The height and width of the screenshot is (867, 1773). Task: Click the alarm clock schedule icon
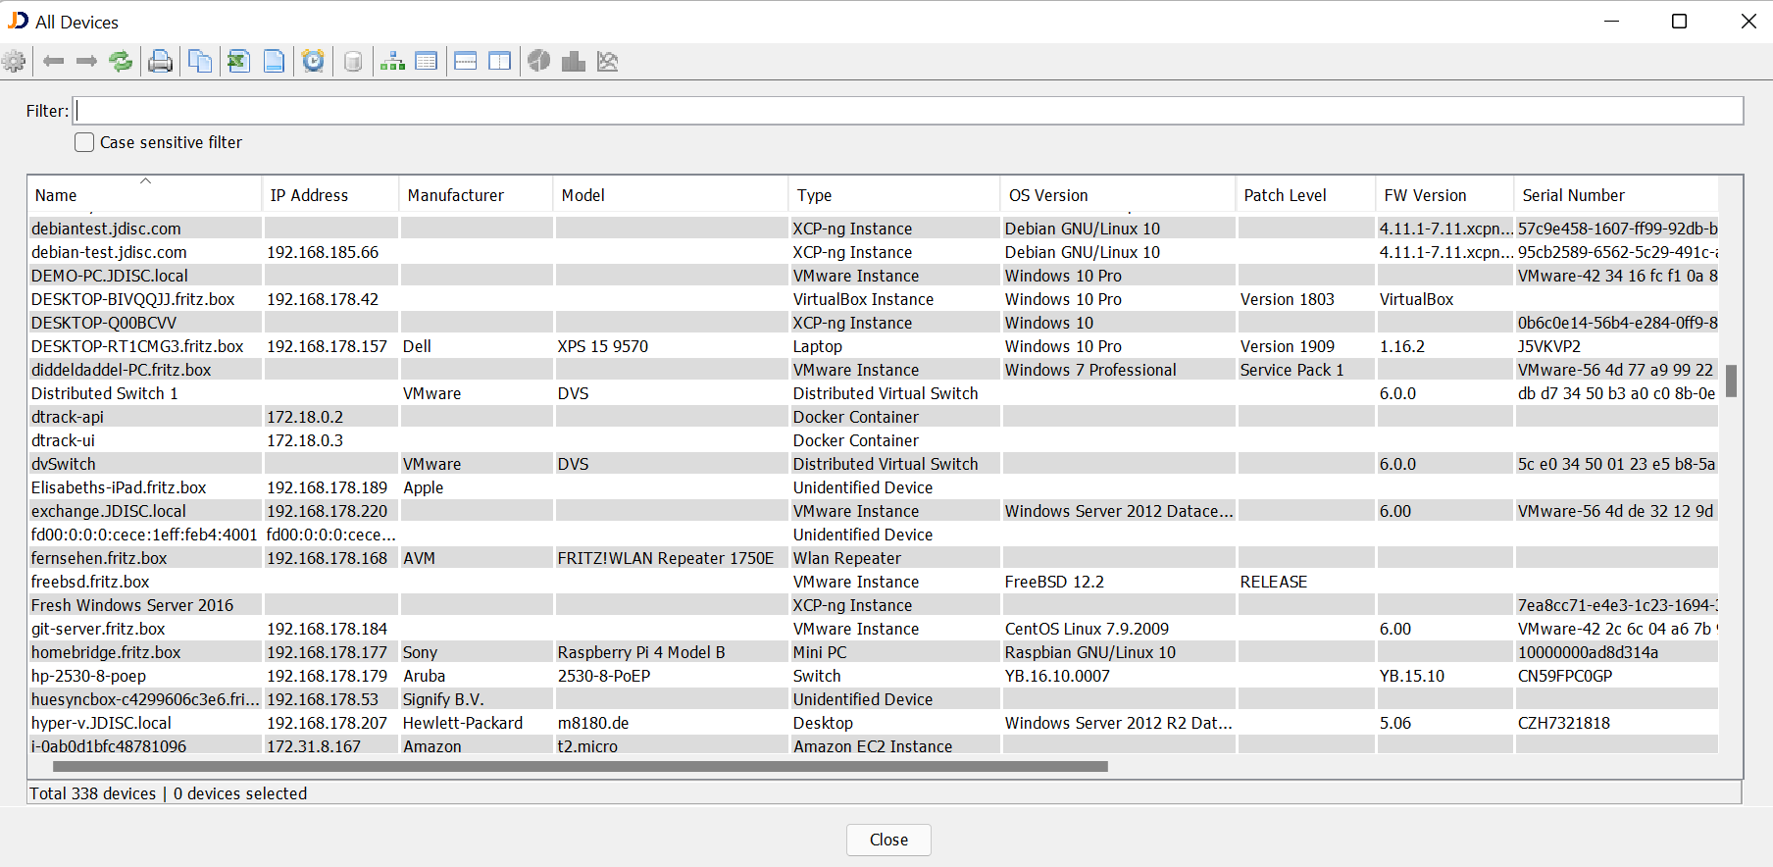click(x=313, y=62)
